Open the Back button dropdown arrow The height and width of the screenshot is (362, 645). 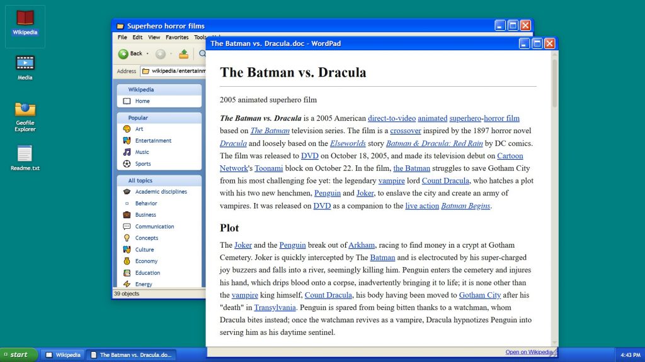click(147, 54)
